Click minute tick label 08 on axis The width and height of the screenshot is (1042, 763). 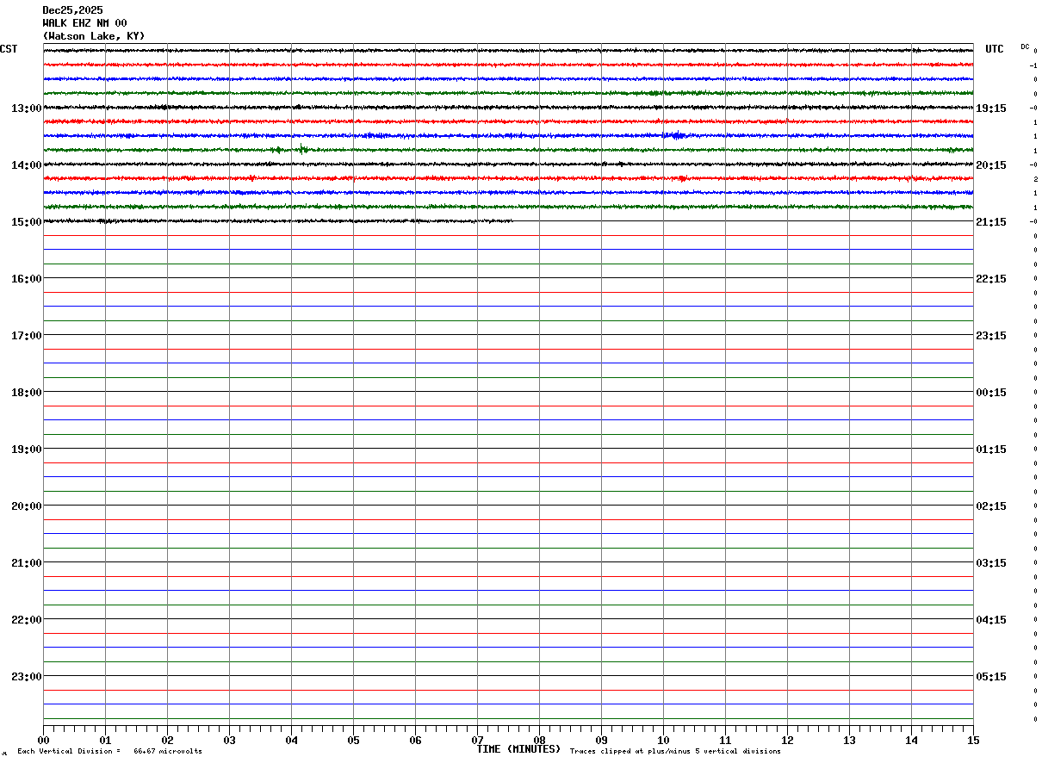[x=539, y=741]
